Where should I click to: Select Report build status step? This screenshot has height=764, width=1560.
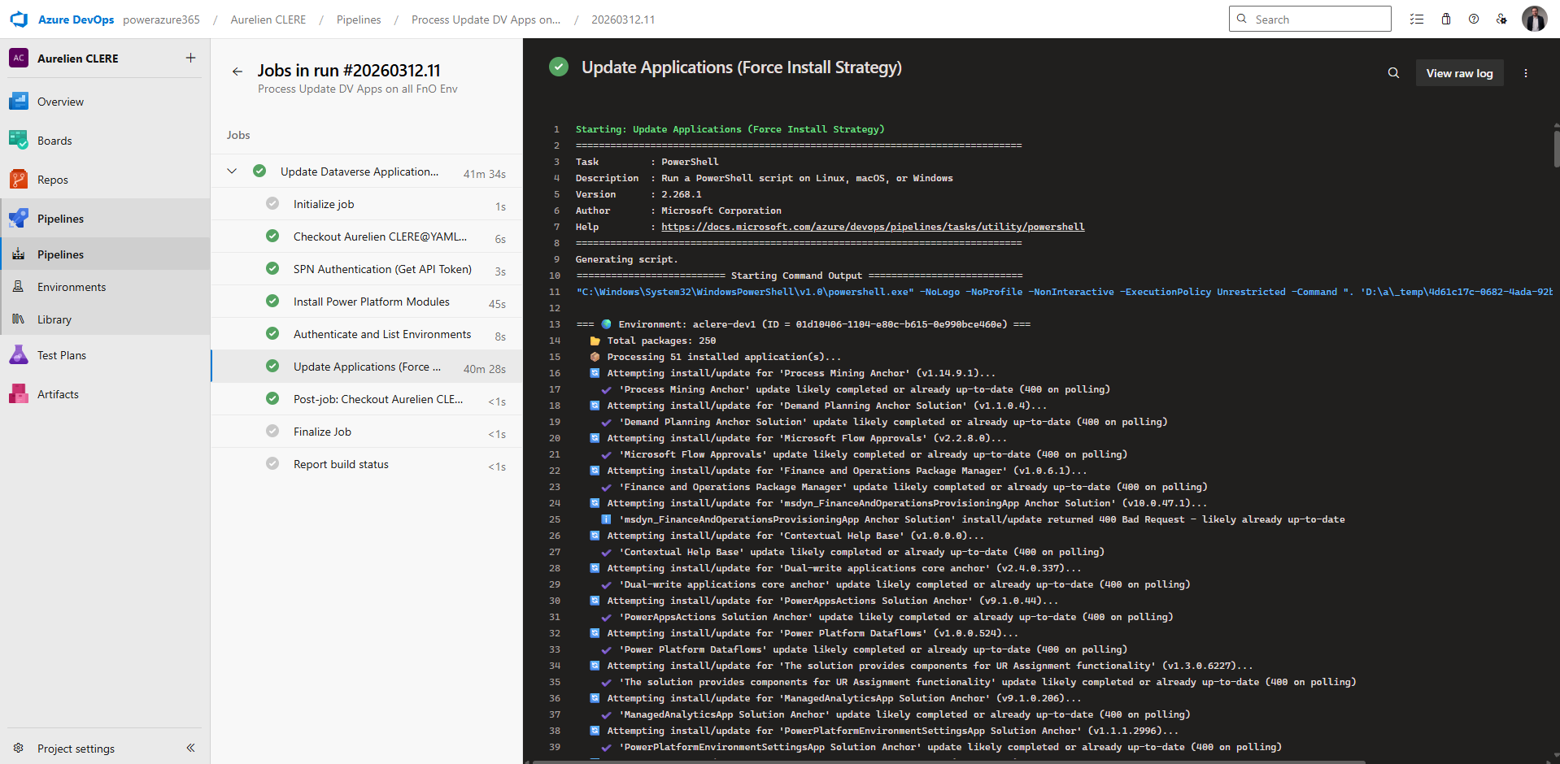tap(367, 464)
